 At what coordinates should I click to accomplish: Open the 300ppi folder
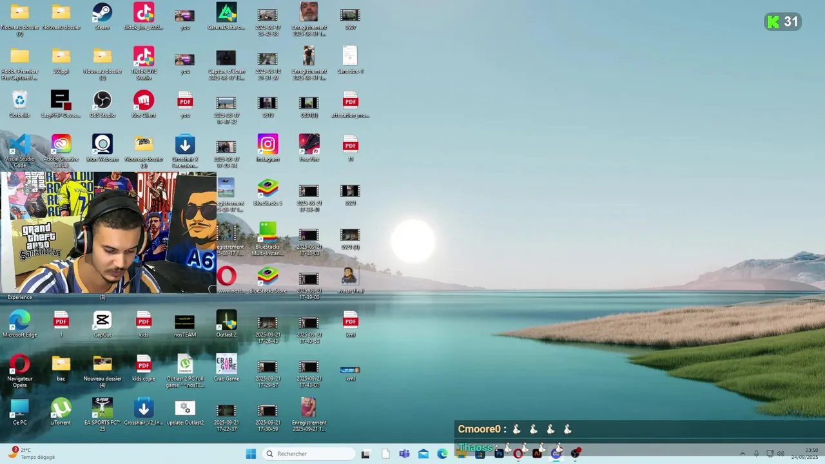click(x=61, y=60)
